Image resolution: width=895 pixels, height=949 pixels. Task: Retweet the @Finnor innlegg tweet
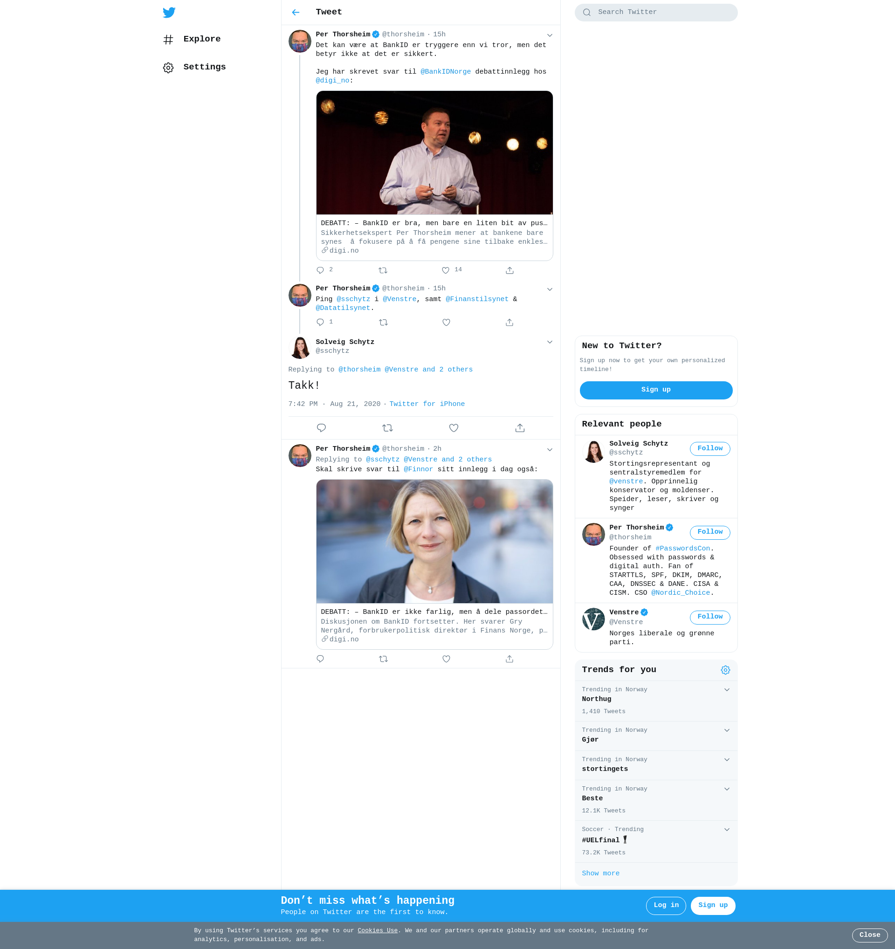tap(383, 659)
